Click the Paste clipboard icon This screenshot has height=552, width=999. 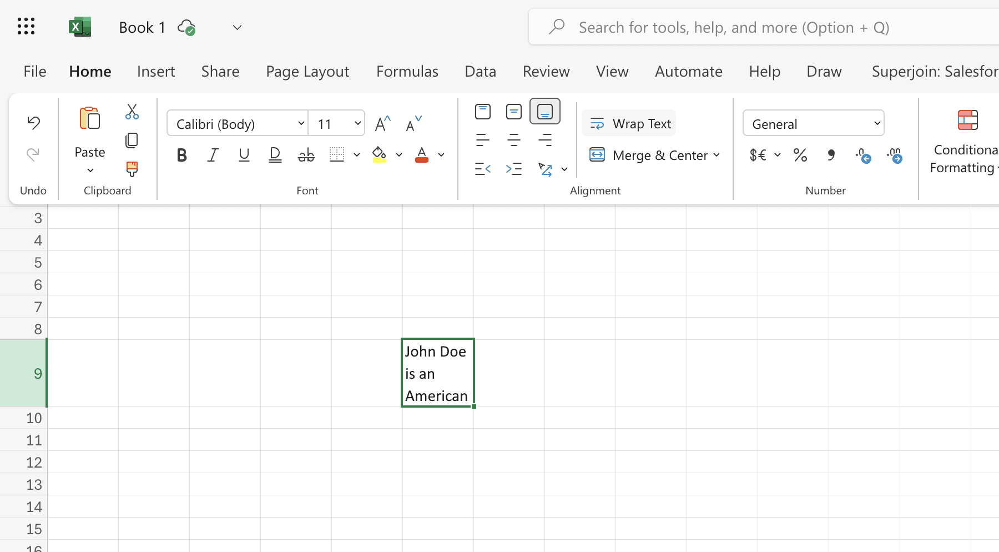click(x=90, y=118)
